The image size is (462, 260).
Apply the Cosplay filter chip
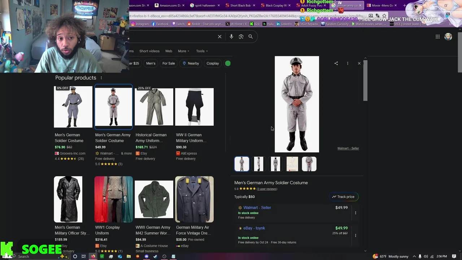click(x=213, y=63)
